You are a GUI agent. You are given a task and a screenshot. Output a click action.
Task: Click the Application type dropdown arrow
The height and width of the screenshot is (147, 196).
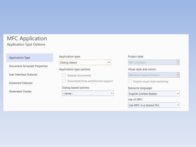109,62
